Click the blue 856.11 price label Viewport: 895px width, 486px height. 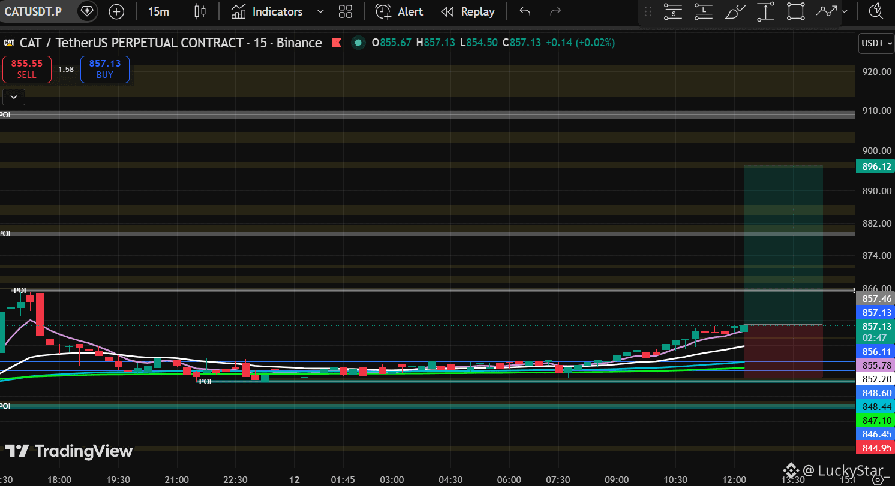tap(876, 352)
